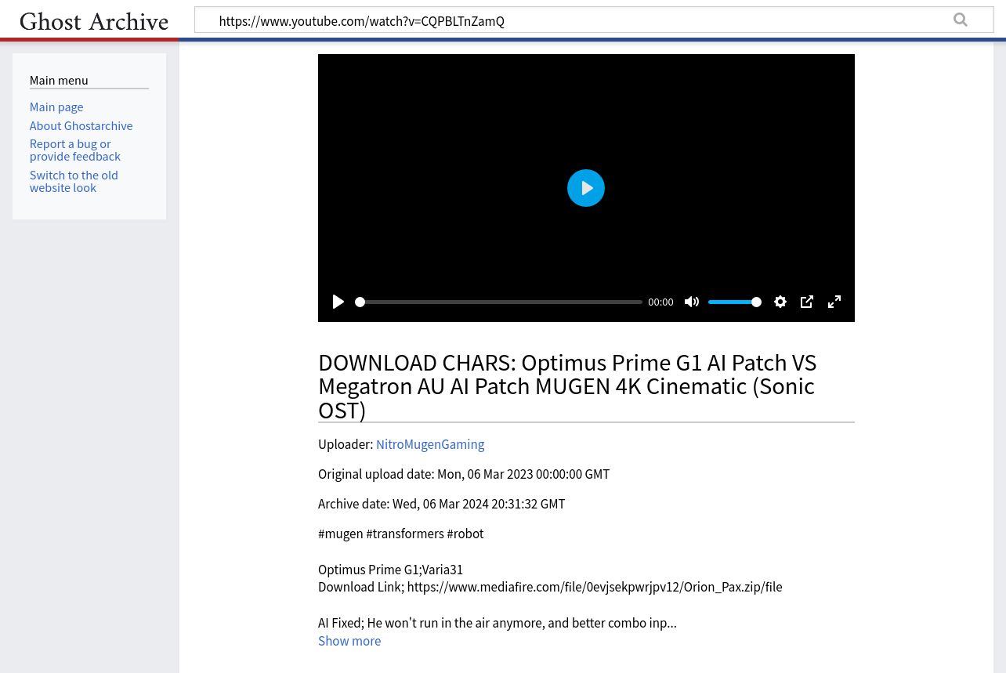The height and width of the screenshot is (673, 1006).
Task: Open uploader NitroMugenGaming page
Action: 430,444
